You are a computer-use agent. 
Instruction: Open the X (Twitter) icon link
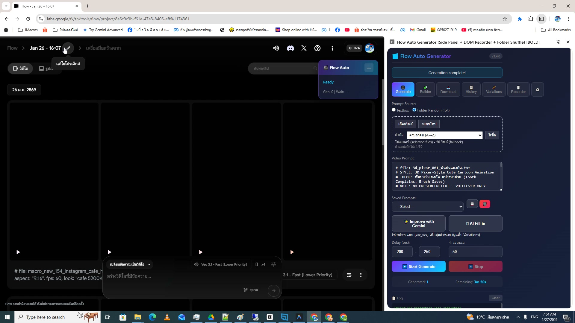point(304,48)
